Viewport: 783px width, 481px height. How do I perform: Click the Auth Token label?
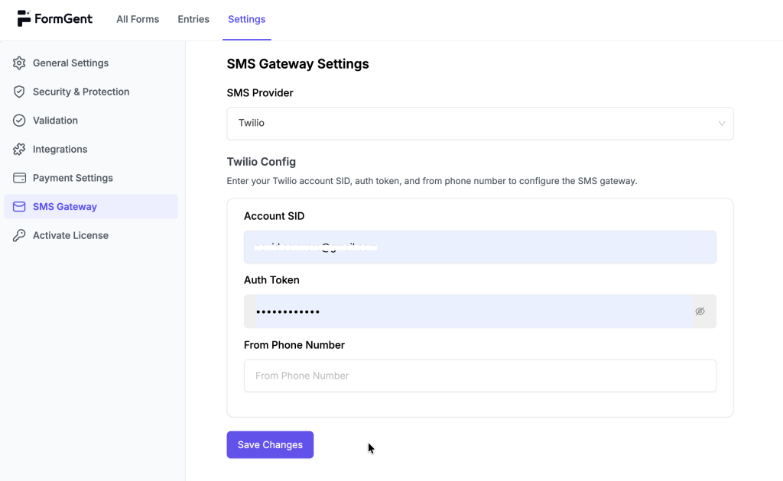click(271, 280)
